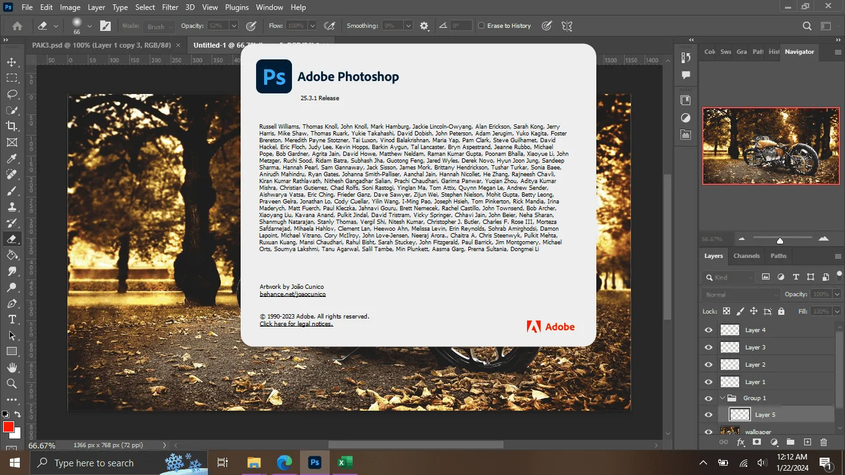Screen dimensions: 845x475
Task: Open the layer Fill dropdown arrow
Action: point(837,311)
